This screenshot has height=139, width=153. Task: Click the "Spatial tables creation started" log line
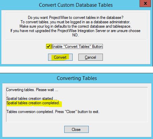(32, 99)
